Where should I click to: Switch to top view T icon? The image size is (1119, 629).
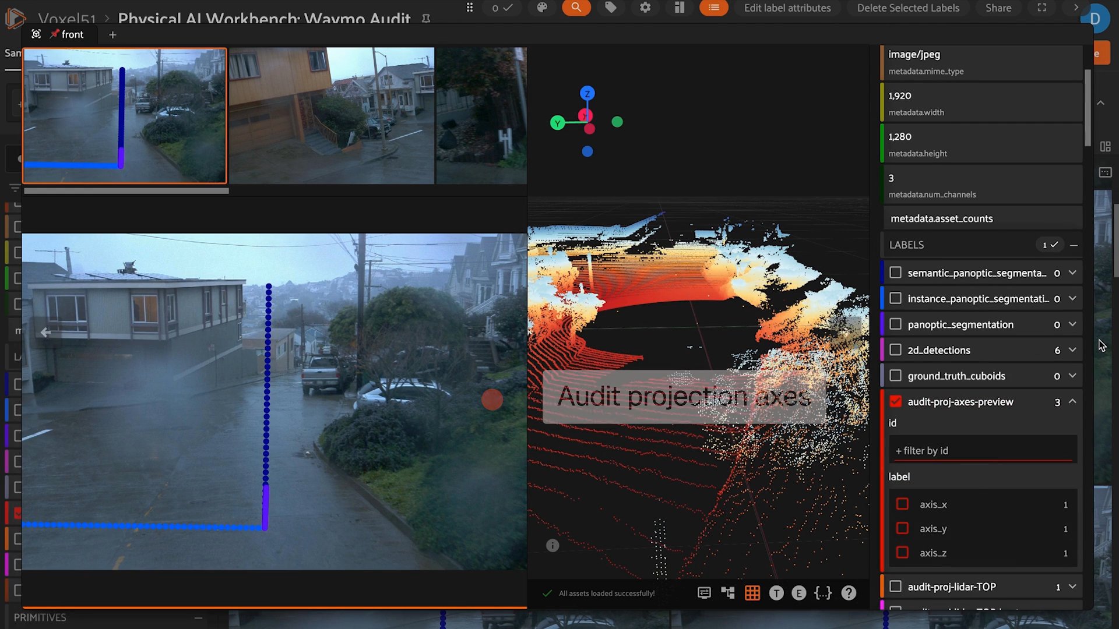pos(776,593)
